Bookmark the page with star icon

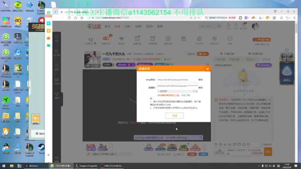point(82,18)
